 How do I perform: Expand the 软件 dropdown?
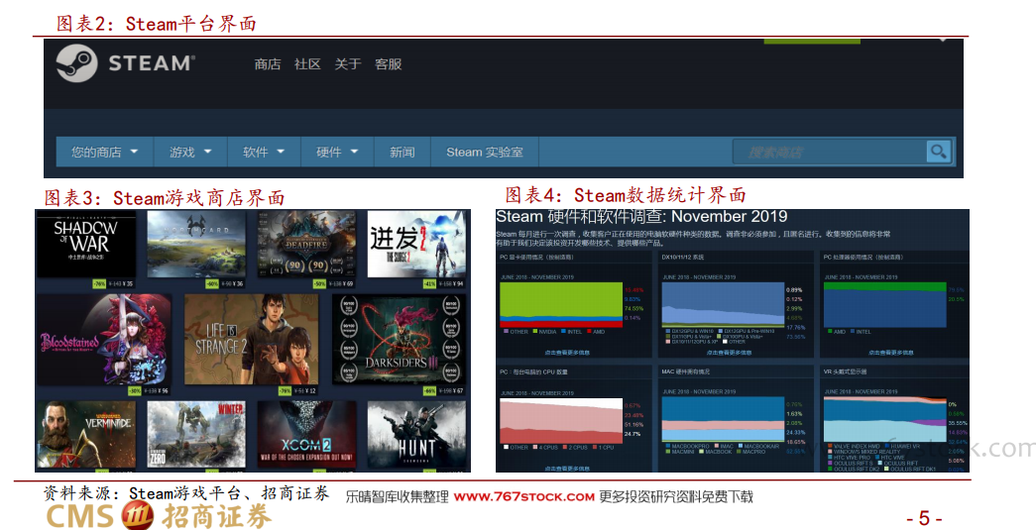[x=264, y=152]
